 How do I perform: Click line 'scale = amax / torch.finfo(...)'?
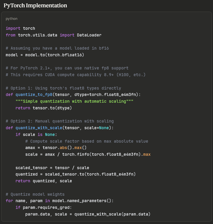pyautogui.click(x=88, y=154)
